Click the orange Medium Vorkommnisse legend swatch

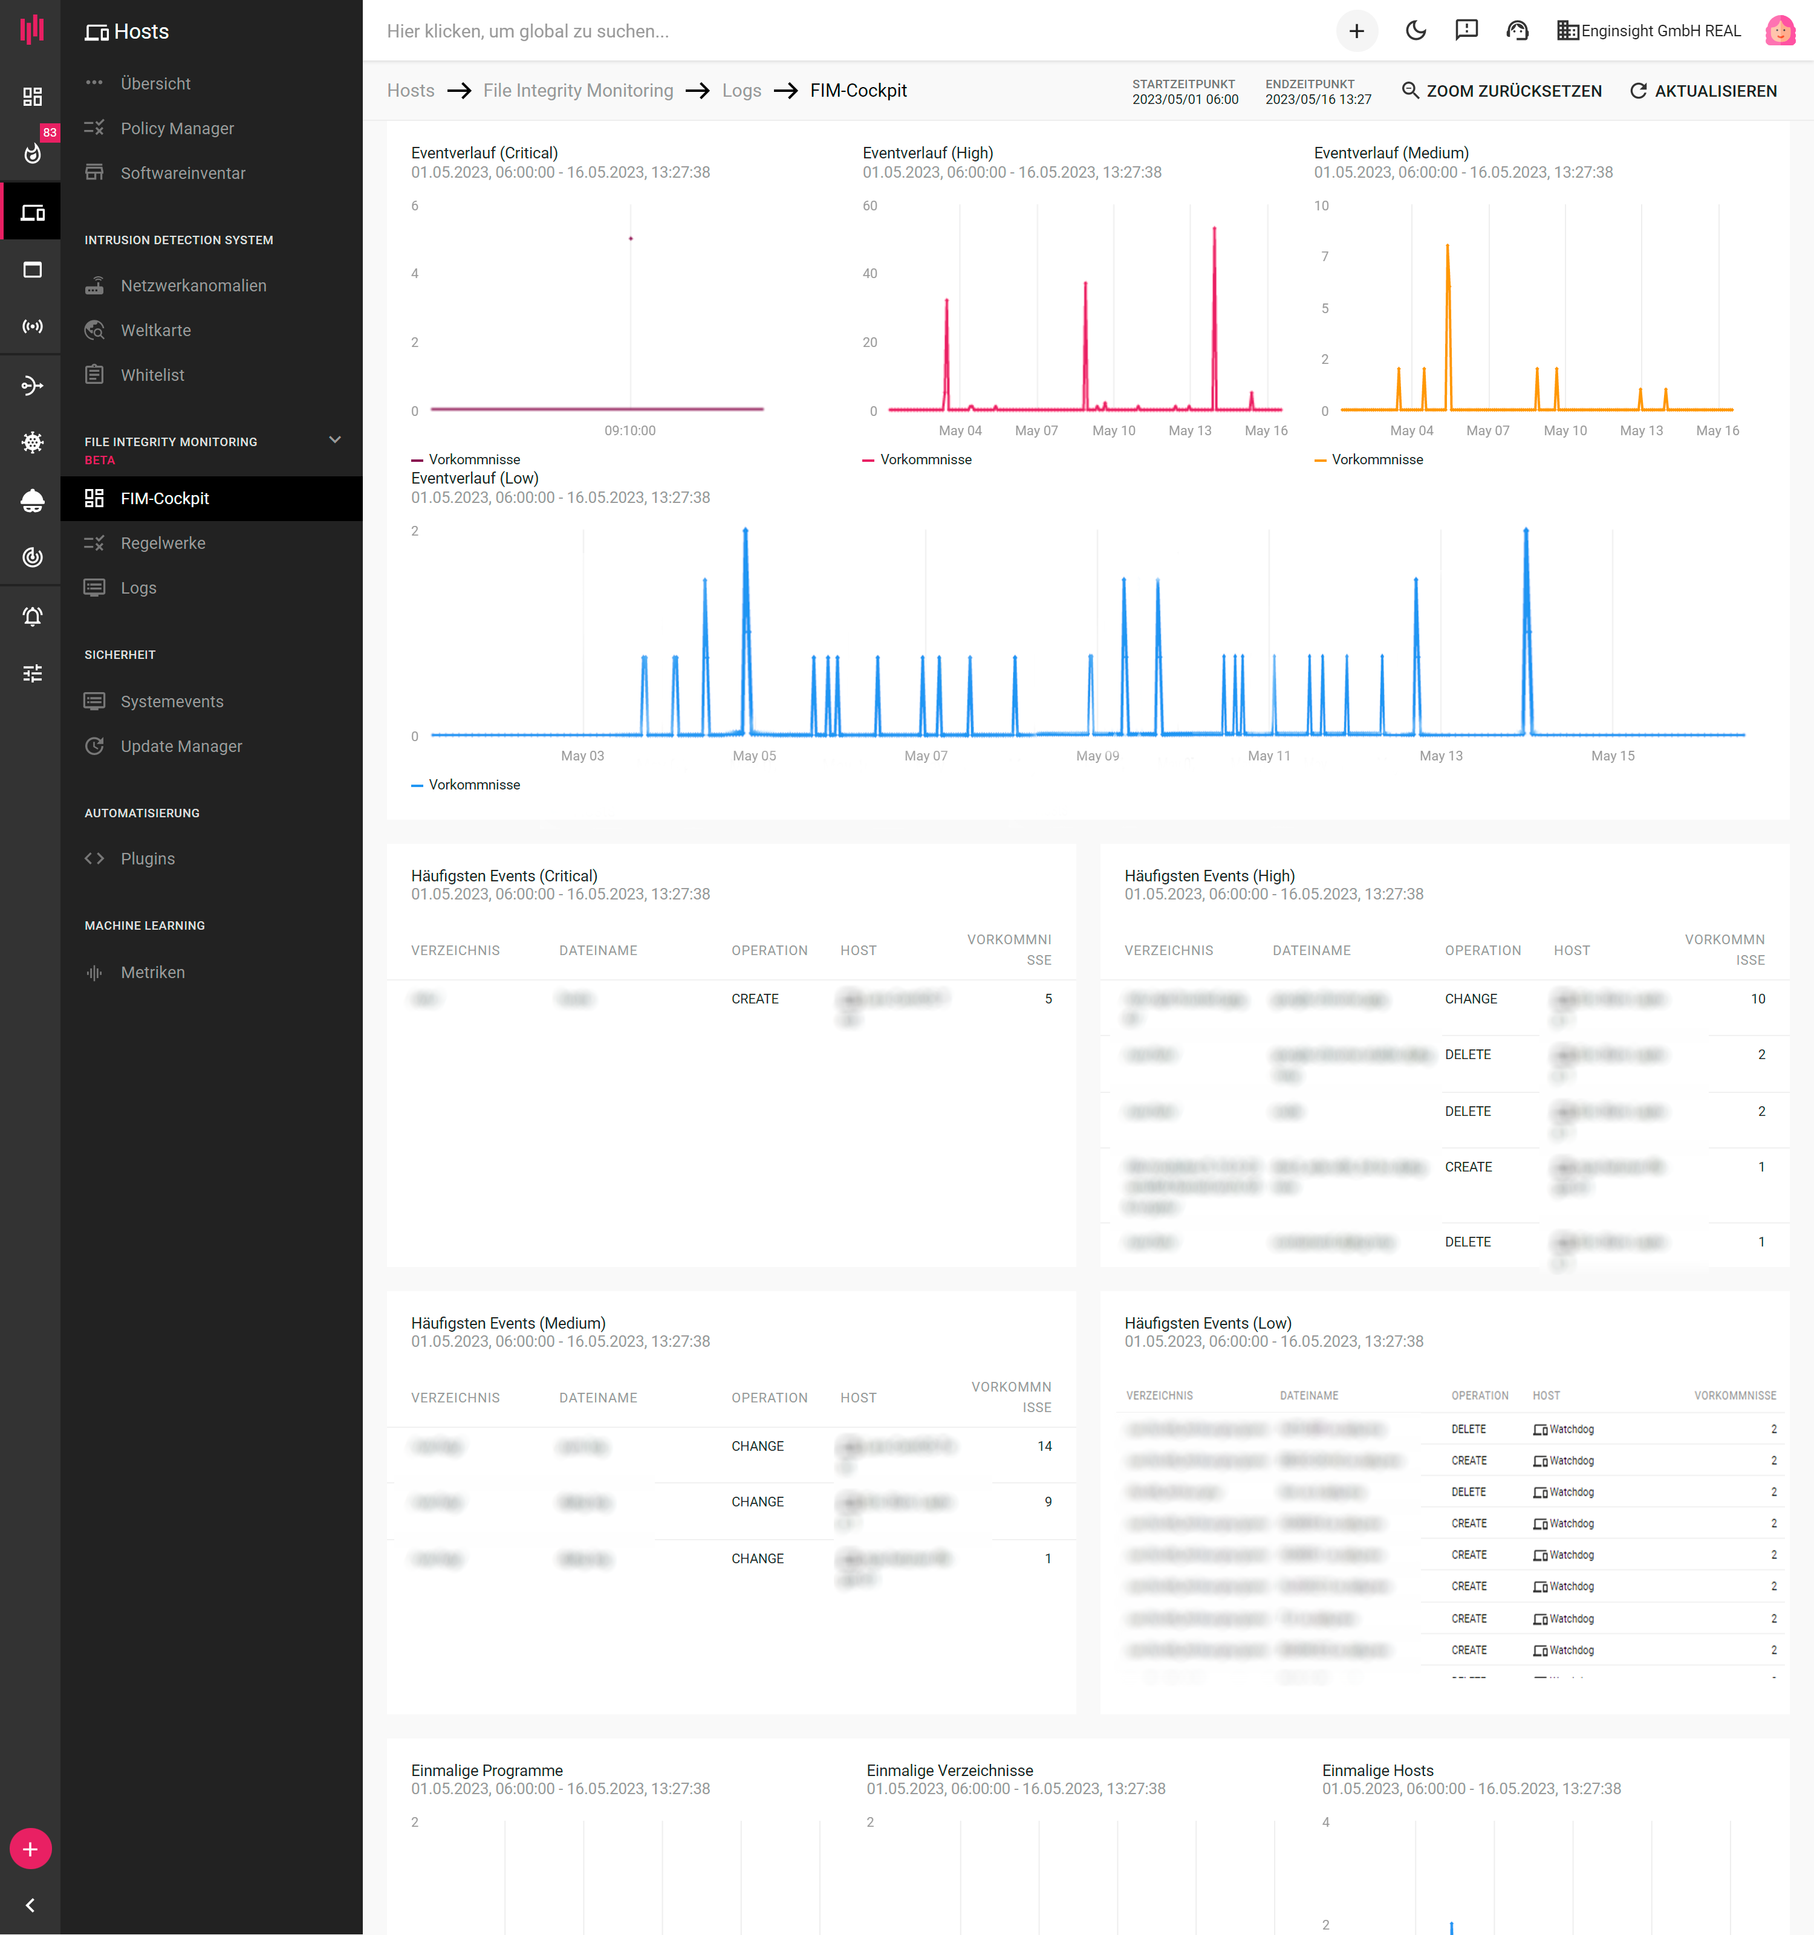(x=1321, y=459)
